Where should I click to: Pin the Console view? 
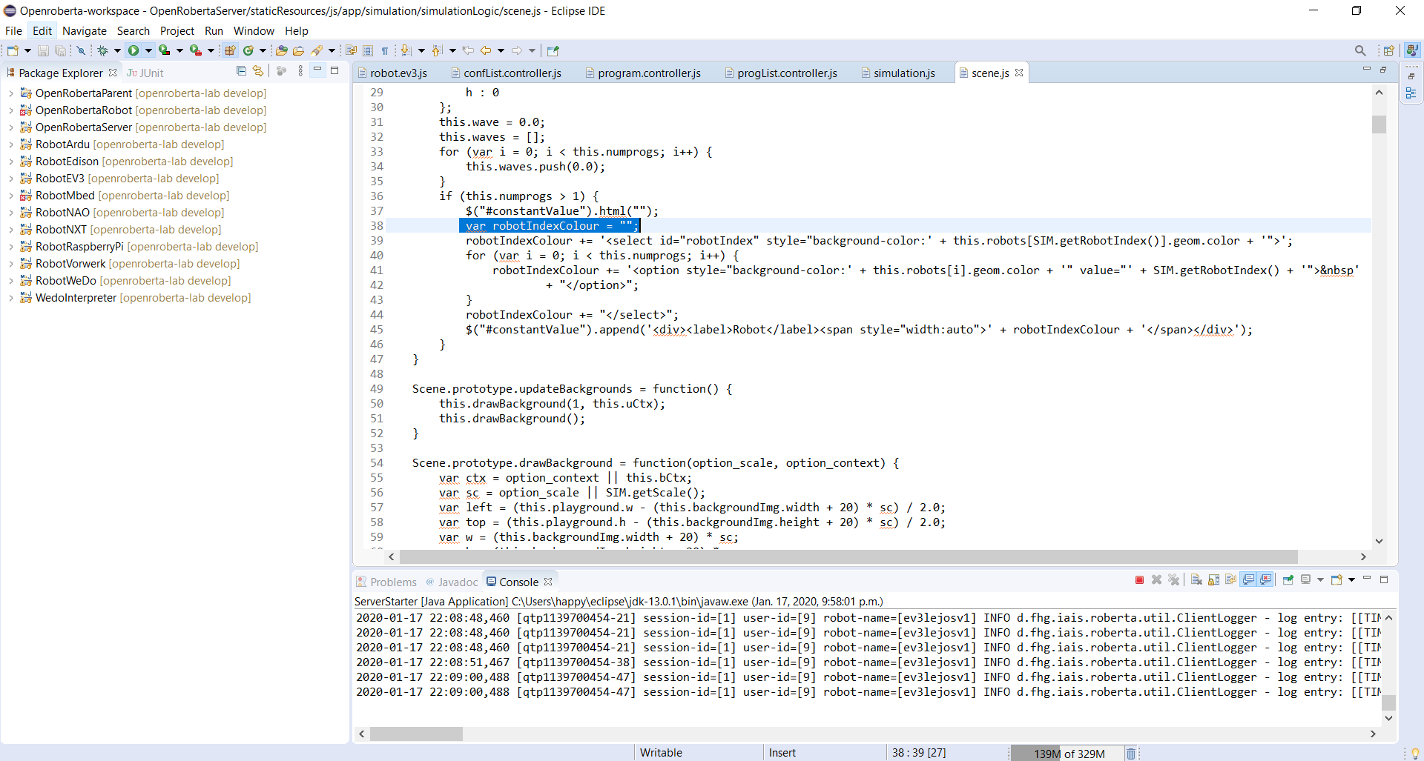tap(1287, 581)
